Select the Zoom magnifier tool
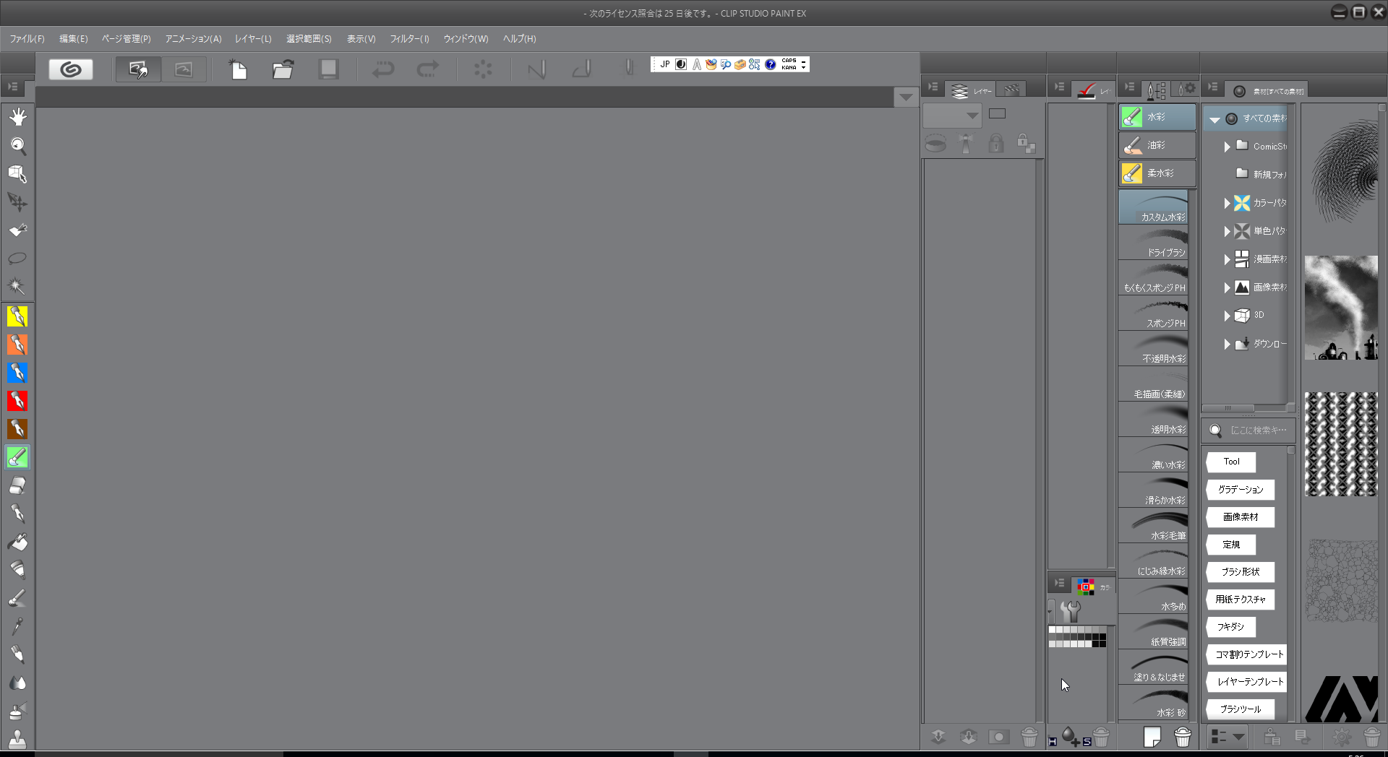This screenshot has height=757, width=1388. click(x=17, y=146)
